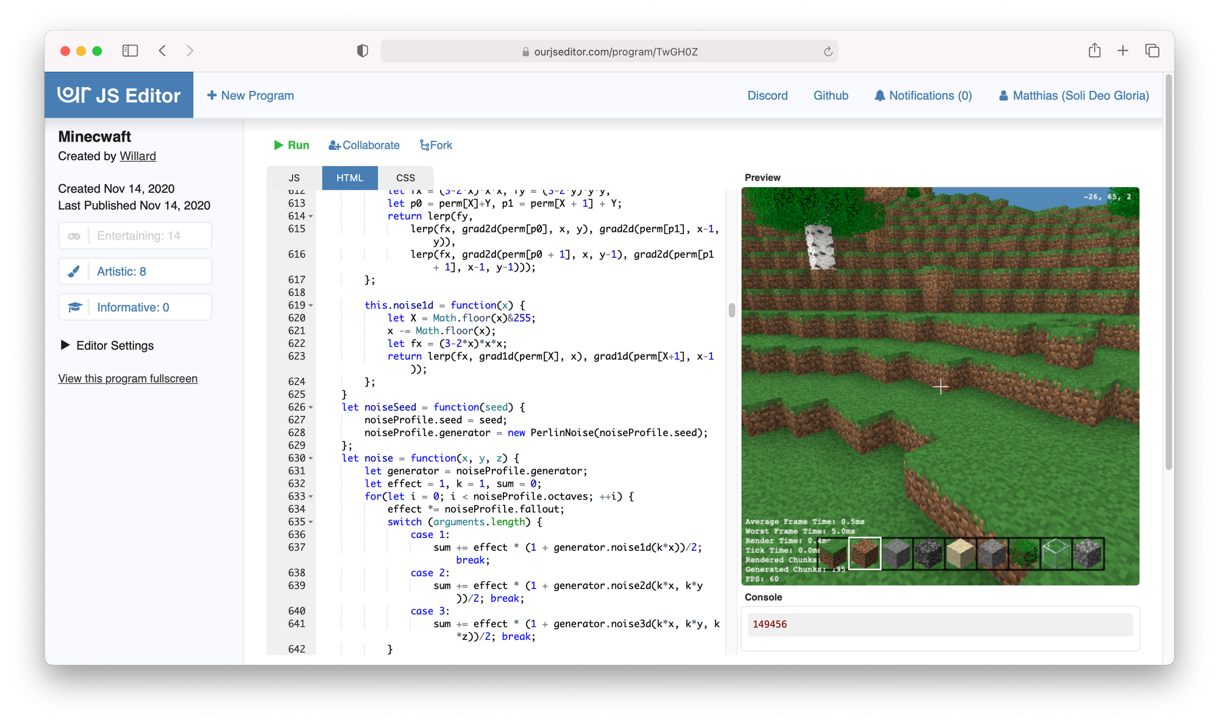Click the page scrollbar on right edge
Viewport: 1219px width, 724px height.
(1168, 271)
